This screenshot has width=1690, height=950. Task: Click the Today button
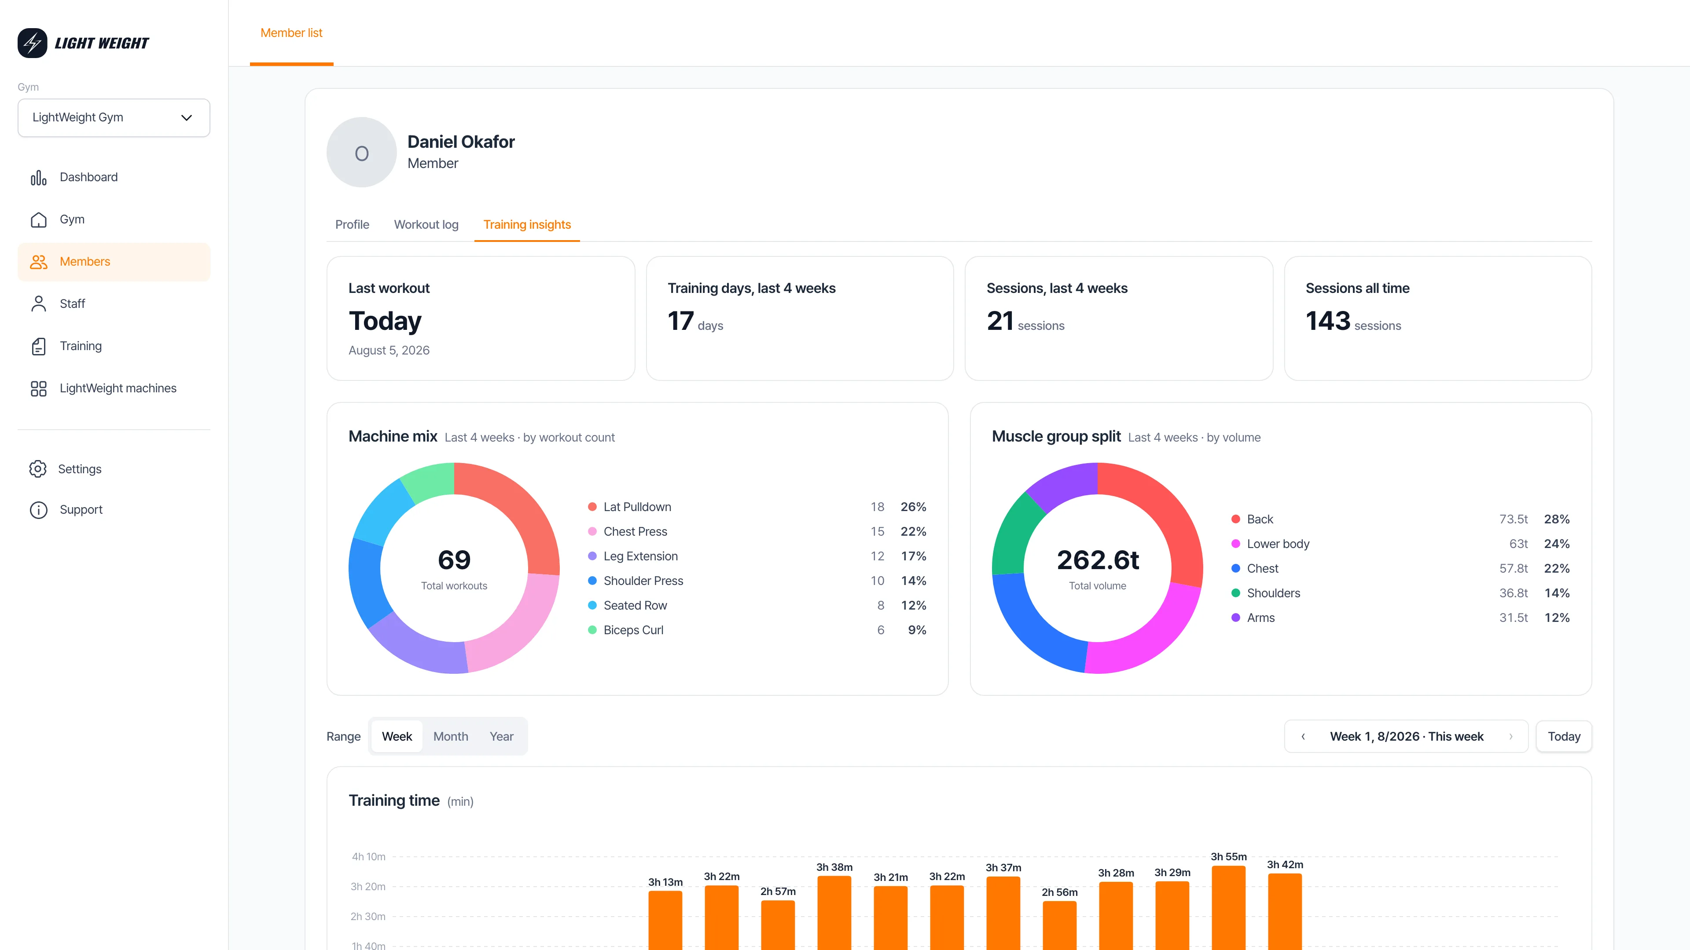(x=1564, y=737)
